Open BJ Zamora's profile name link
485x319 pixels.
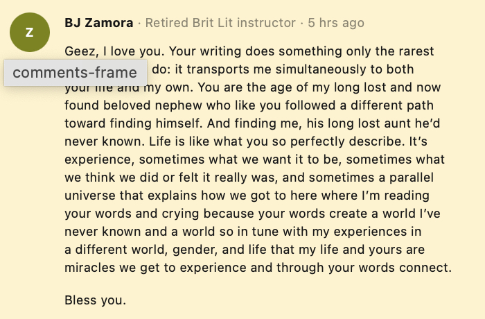click(98, 23)
